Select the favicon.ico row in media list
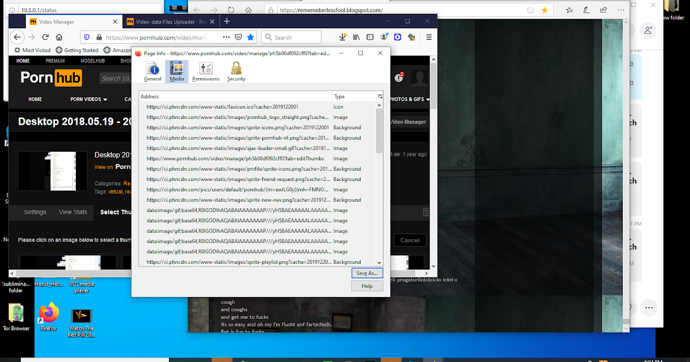The height and width of the screenshot is (362, 690). point(257,107)
